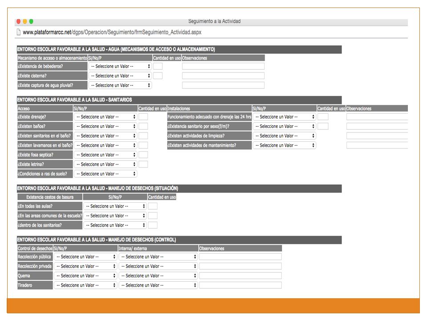Image resolution: width=427 pixels, height=320 pixels.
Task: Click Observaciones field for bebederos
Action: (x=223, y=66)
